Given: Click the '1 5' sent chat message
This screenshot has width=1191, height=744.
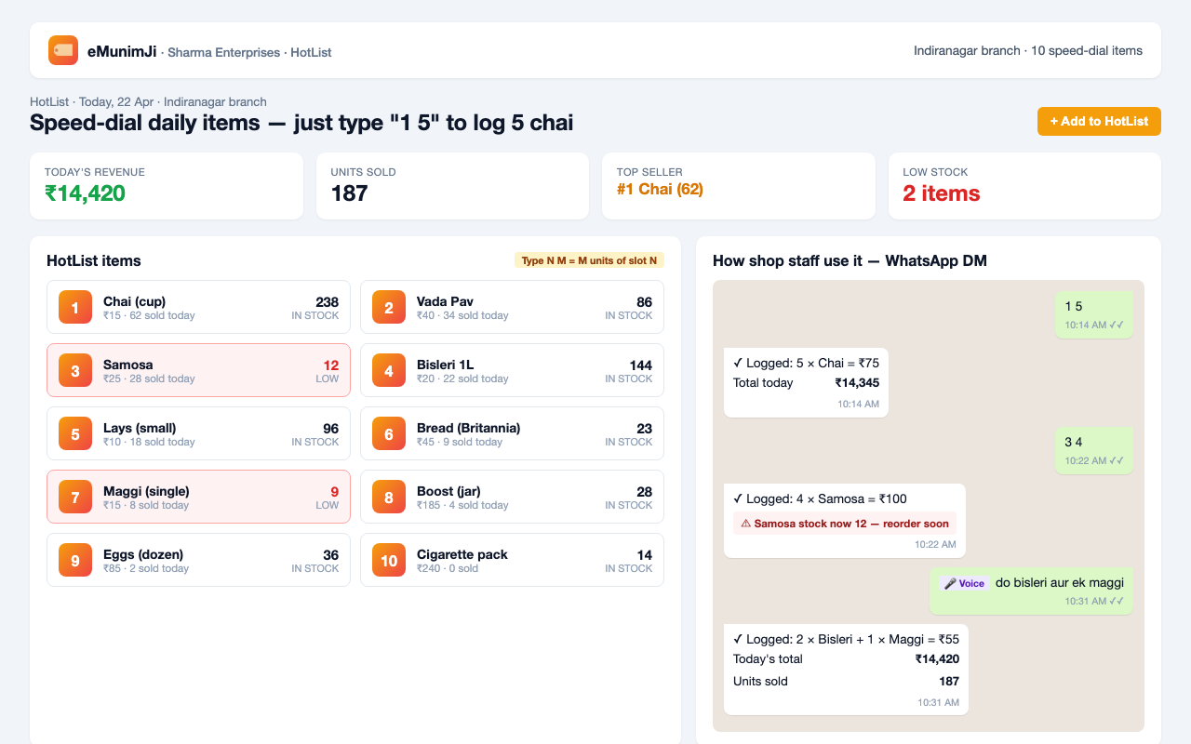Looking at the screenshot, I should click(x=1094, y=314).
